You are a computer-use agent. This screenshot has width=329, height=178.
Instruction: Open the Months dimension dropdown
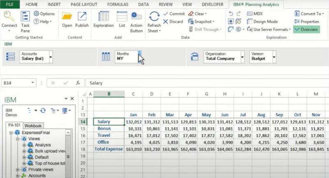(x=140, y=57)
